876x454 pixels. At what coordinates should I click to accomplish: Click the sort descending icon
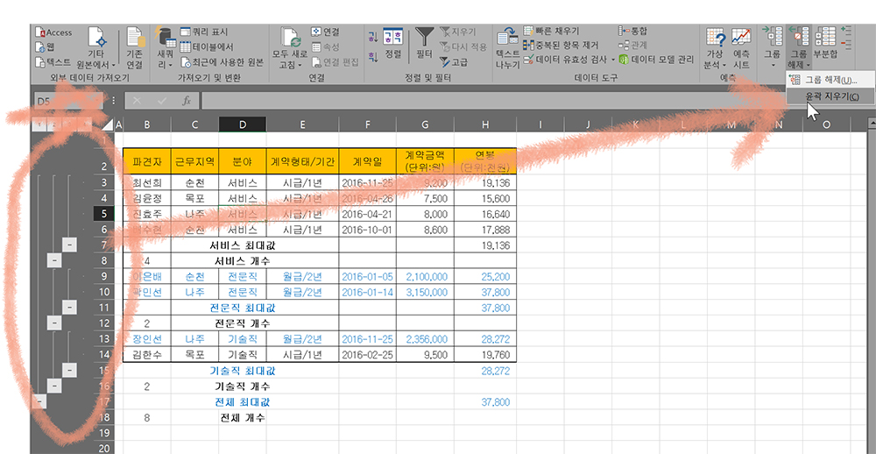372,56
